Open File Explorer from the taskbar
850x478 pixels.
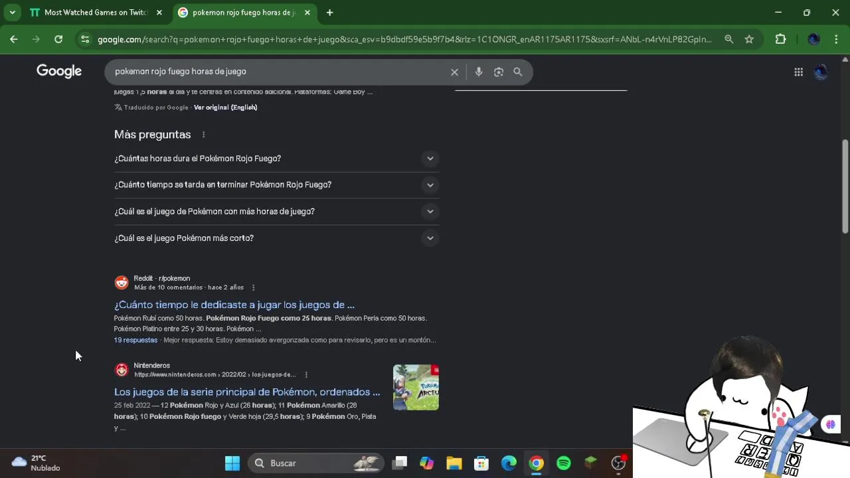tap(454, 463)
